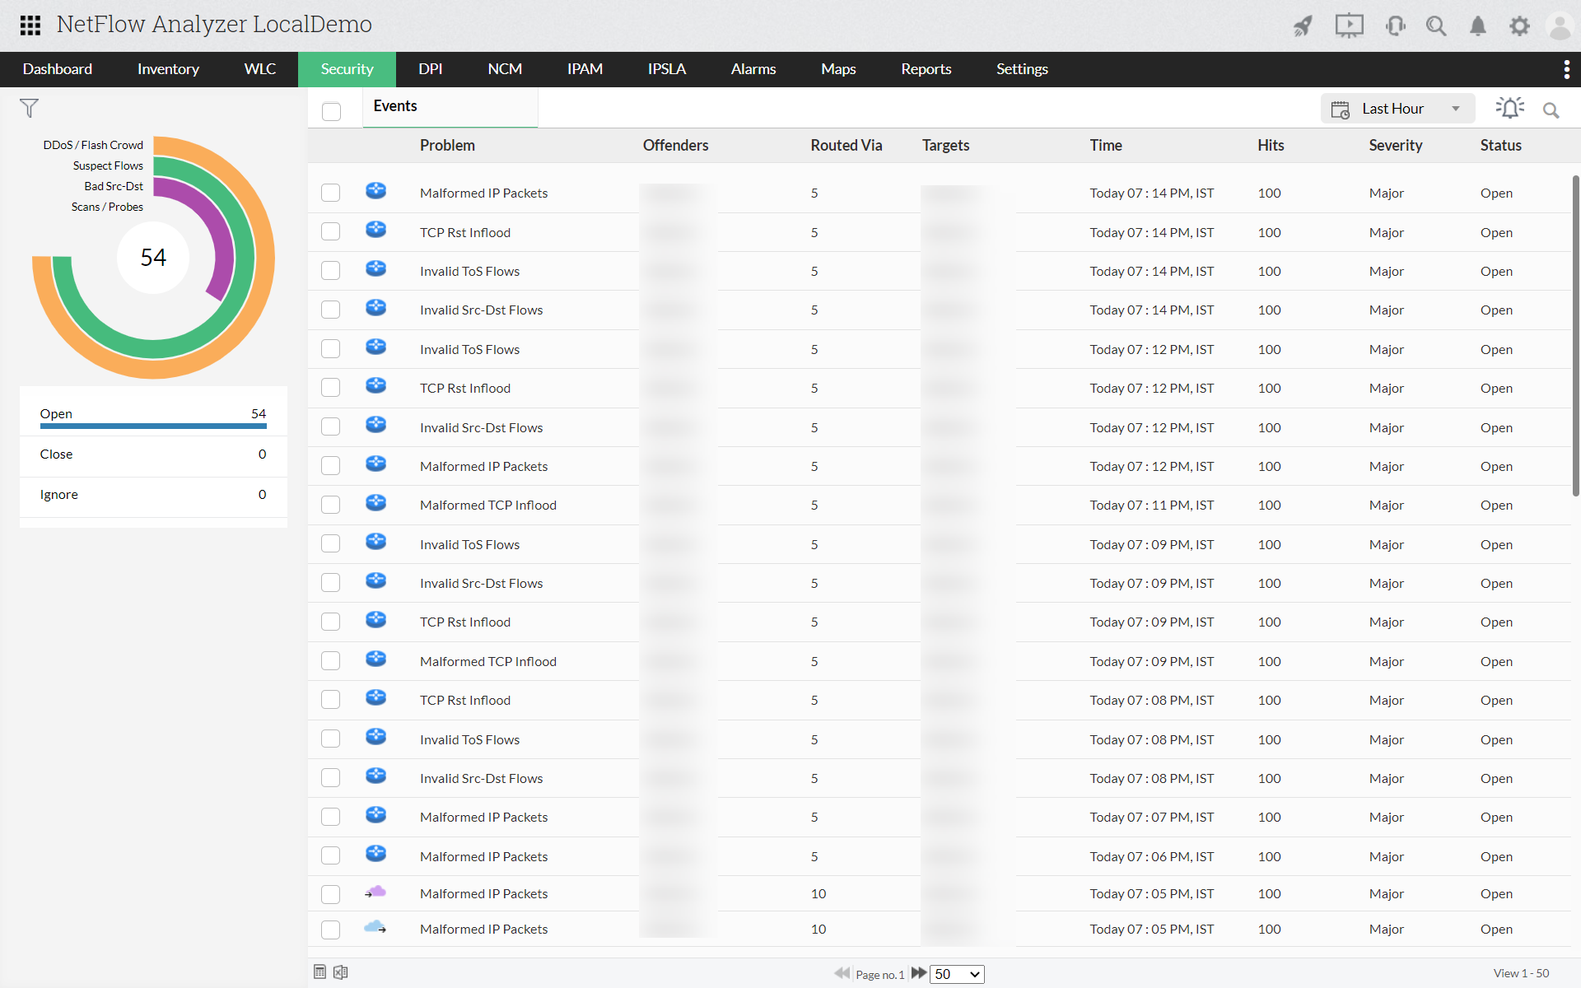Switch to the DPI tab in navigation
The height and width of the screenshot is (988, 1581).
click(x=431, y=68)
